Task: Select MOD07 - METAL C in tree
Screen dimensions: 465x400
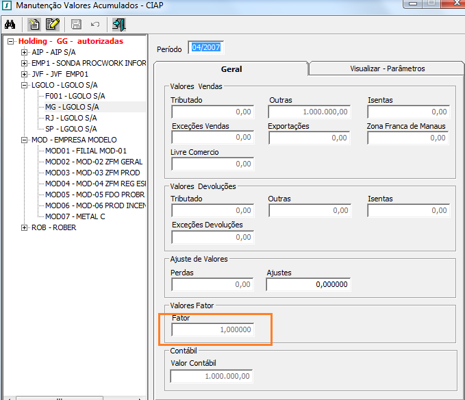Action: click(x=75, y=216)
